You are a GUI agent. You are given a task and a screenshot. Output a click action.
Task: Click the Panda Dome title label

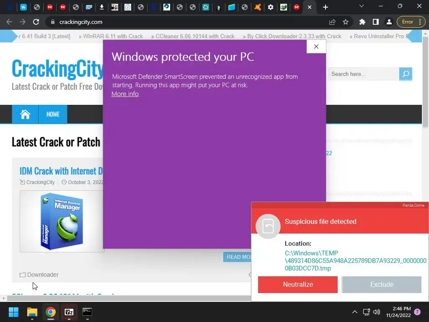413,205
